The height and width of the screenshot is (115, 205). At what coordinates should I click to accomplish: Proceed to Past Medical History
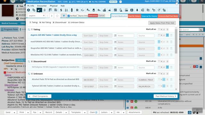click(166, 96)
